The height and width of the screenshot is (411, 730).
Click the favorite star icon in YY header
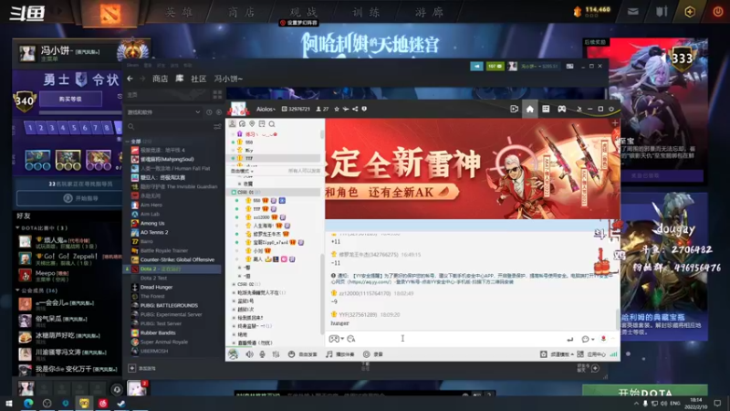(x=337, y=109)
